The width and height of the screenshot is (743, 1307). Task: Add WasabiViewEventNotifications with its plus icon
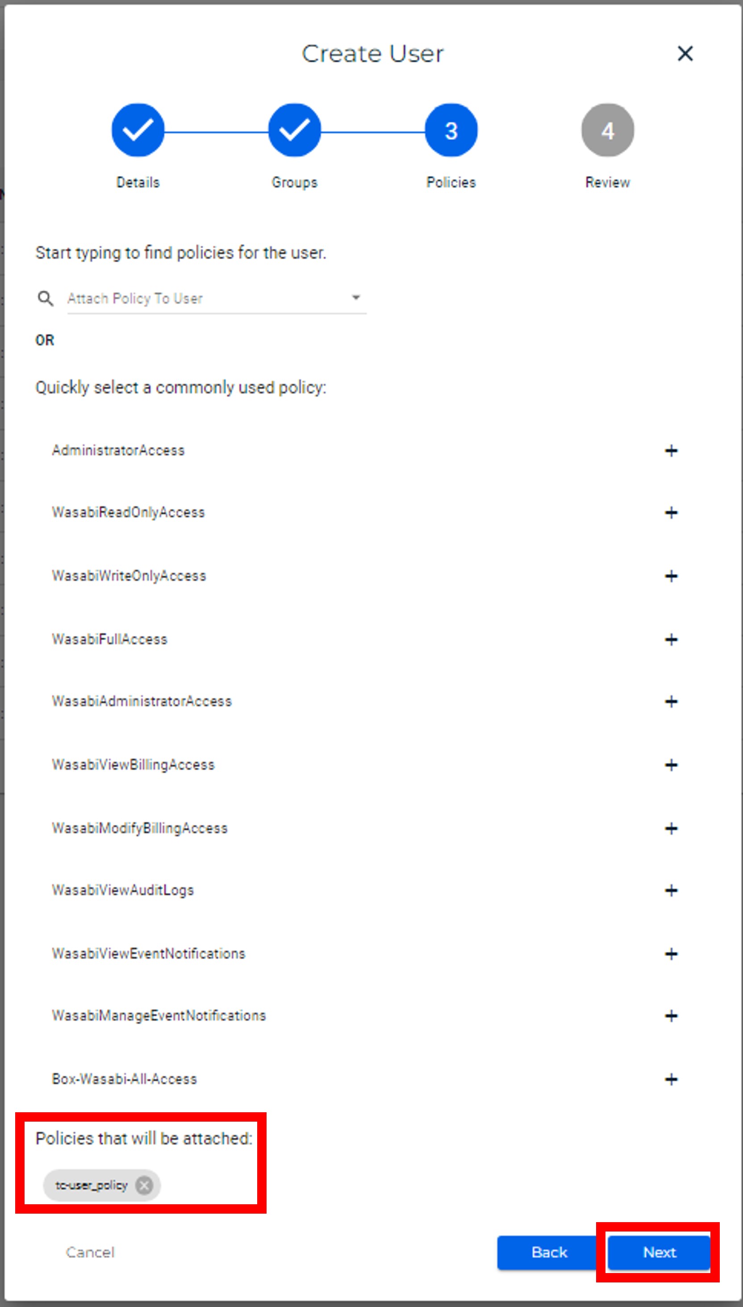click(x=671, y=954)
